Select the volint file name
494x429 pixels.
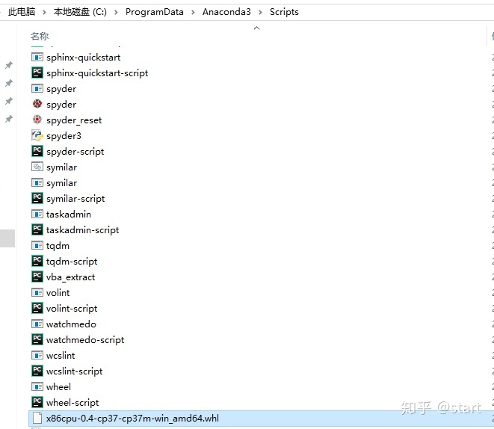[58, 293]
